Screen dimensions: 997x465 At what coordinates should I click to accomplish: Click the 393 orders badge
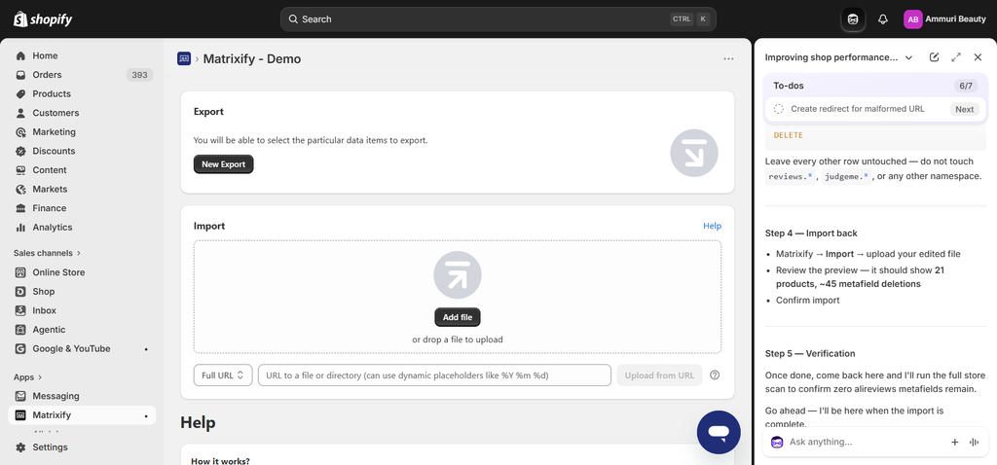139,75
